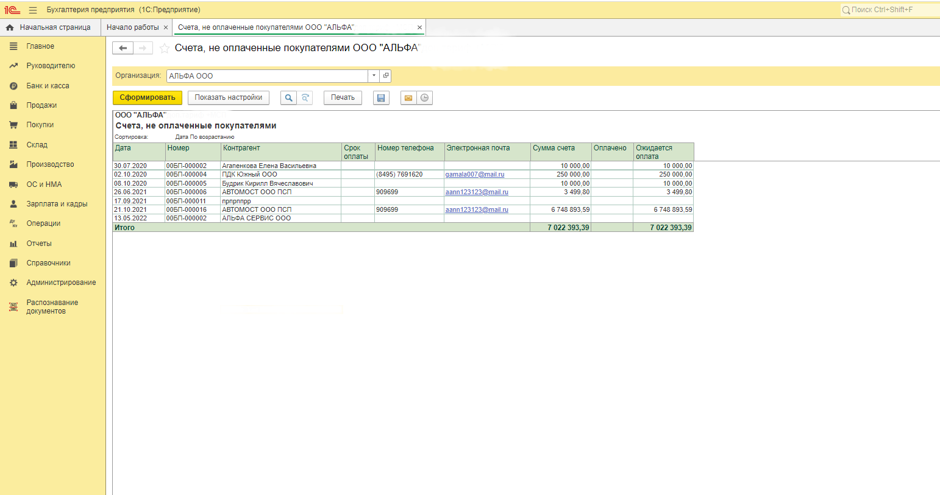Select the Будрик Кирилл Вячеславович cell
This screenshot has height=495, width=940.
281,183
